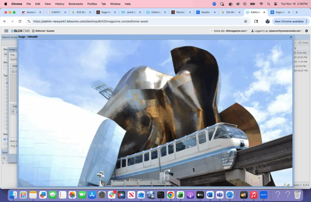Close the image preview dialog
This screenshot has width=311, height=202.
point(291,37)
